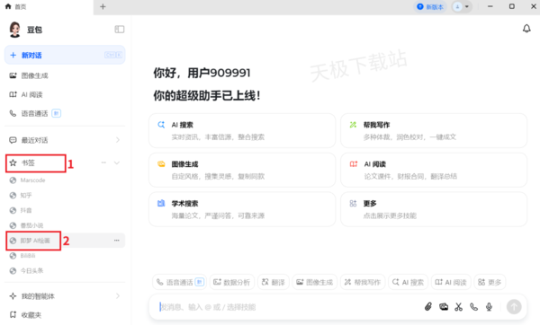Start a call with the phone icon in input box
Screen dimensions: 540x325
click(474, 306)
